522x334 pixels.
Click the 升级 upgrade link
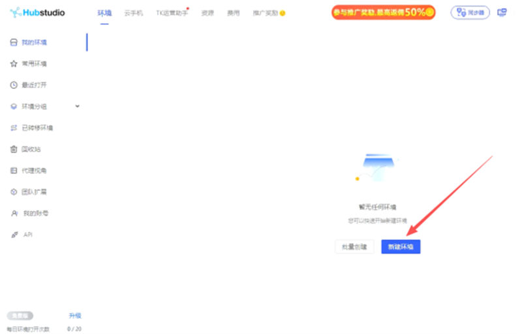click(x=75, y=315)
